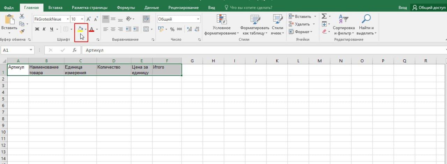Viewport: 447px width, 164px height.
Task: Click the text orientation icon
Action: pyautogui.click(x=129, y=19)
